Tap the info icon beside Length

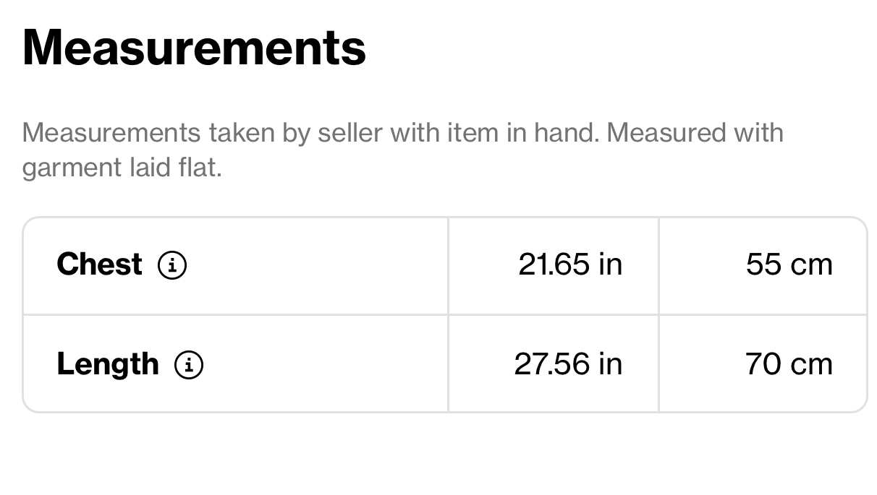pos(189,365)
